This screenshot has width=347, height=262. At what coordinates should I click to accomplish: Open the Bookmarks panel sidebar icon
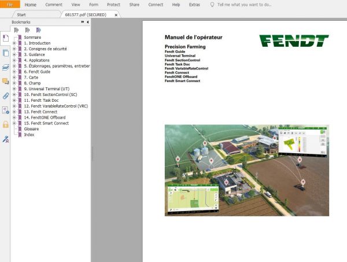(6, 38)
